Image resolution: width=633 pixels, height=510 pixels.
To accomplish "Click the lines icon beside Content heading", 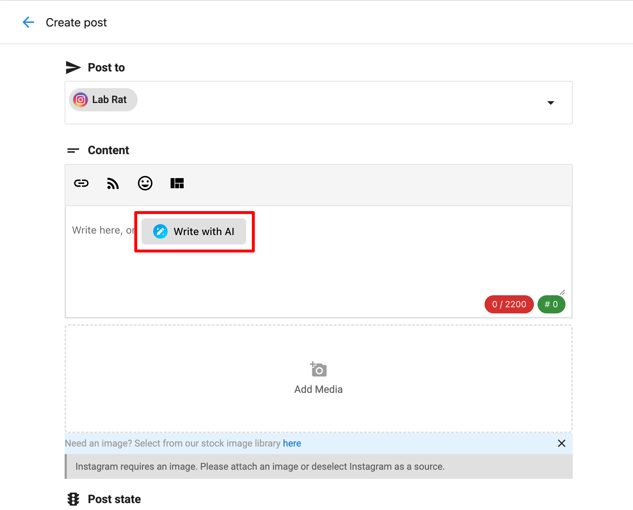I will coord(73,151).
